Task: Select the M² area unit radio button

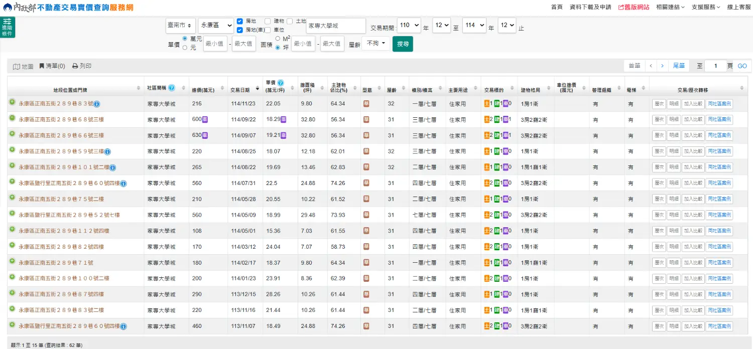Action: click(x=278, y=38)
